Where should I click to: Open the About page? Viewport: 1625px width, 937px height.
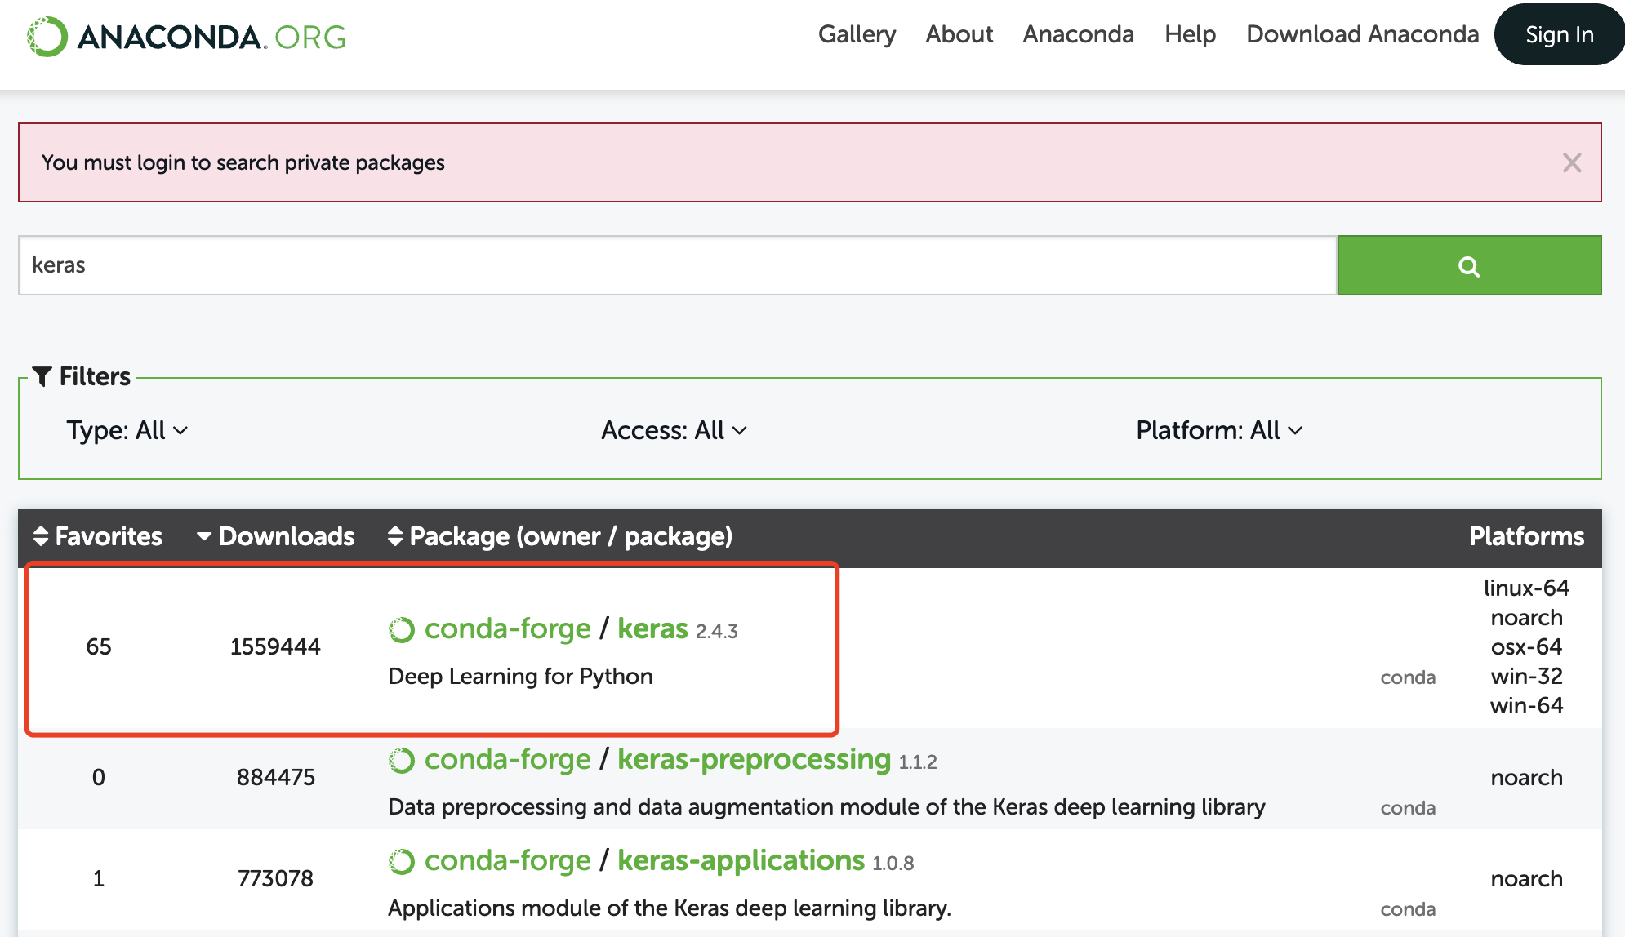[x=959, y=34]
